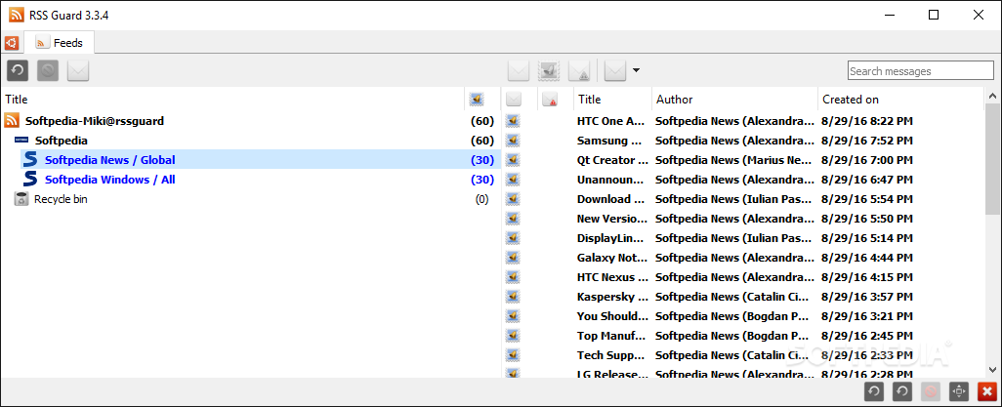Click the stamp icon of the Tech Supp... message
The height and width of the screenshot is (407, 1002).
pos(512,355)
